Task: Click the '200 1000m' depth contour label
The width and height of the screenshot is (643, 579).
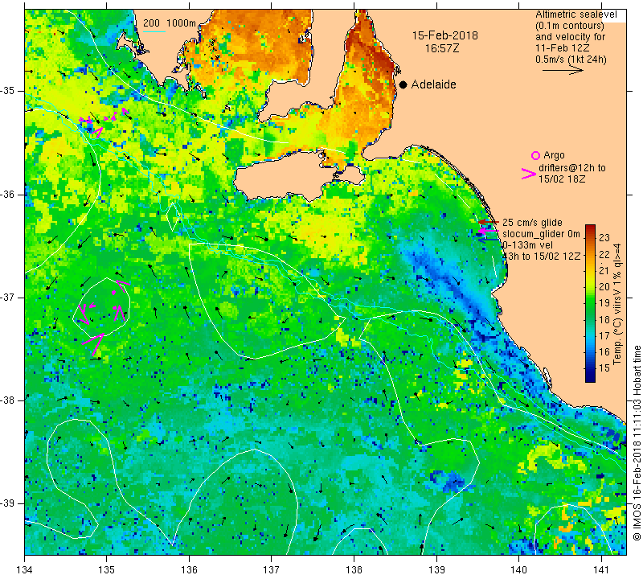Action: (170, 23)
